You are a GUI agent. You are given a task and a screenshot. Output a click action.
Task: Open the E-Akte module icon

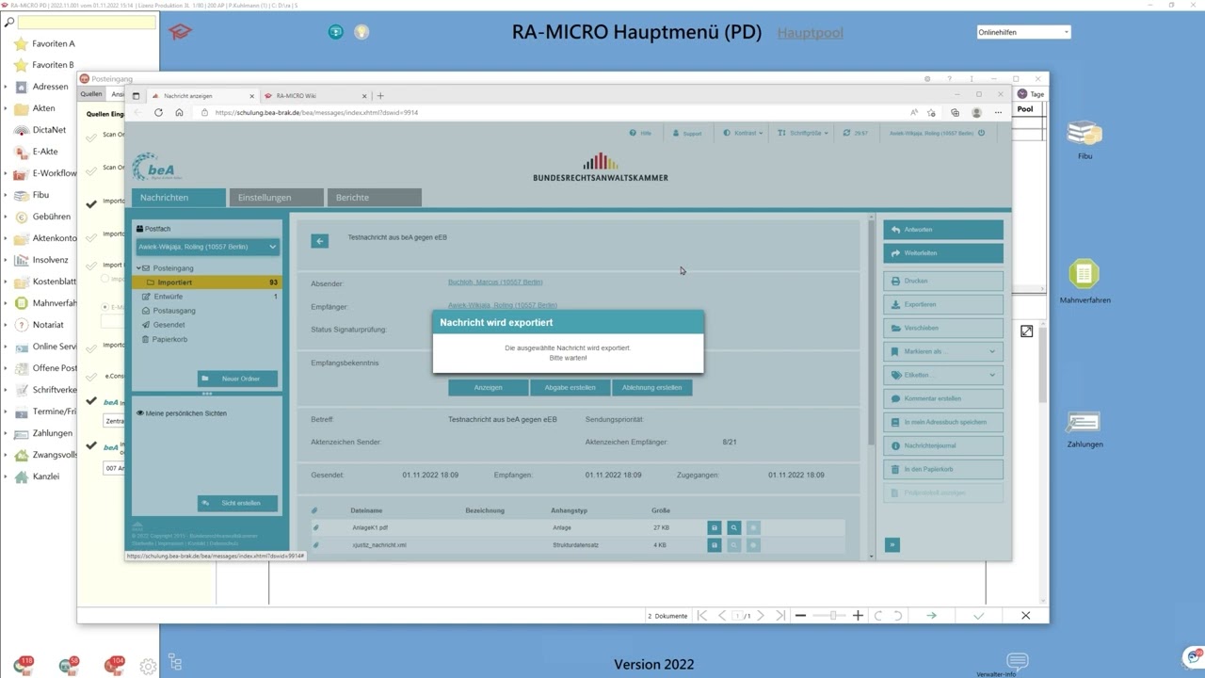[21, 152]
